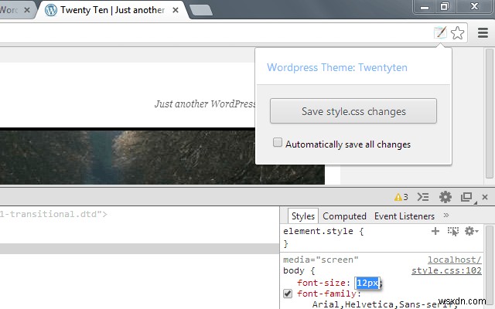Click Save style.css changes button
495x309 pixels.
pyautogui.click(x=353, y=111)
